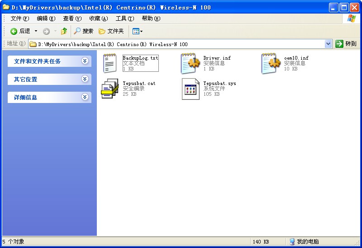362x248 pixels.
Task: Collapse the 详细信息 panel chevron
Action: click(85, 97)
